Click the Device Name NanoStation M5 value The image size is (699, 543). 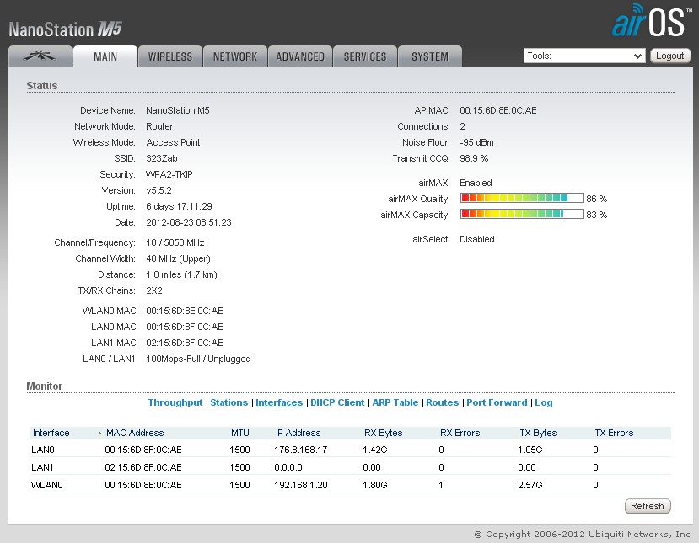click(177, 110)
